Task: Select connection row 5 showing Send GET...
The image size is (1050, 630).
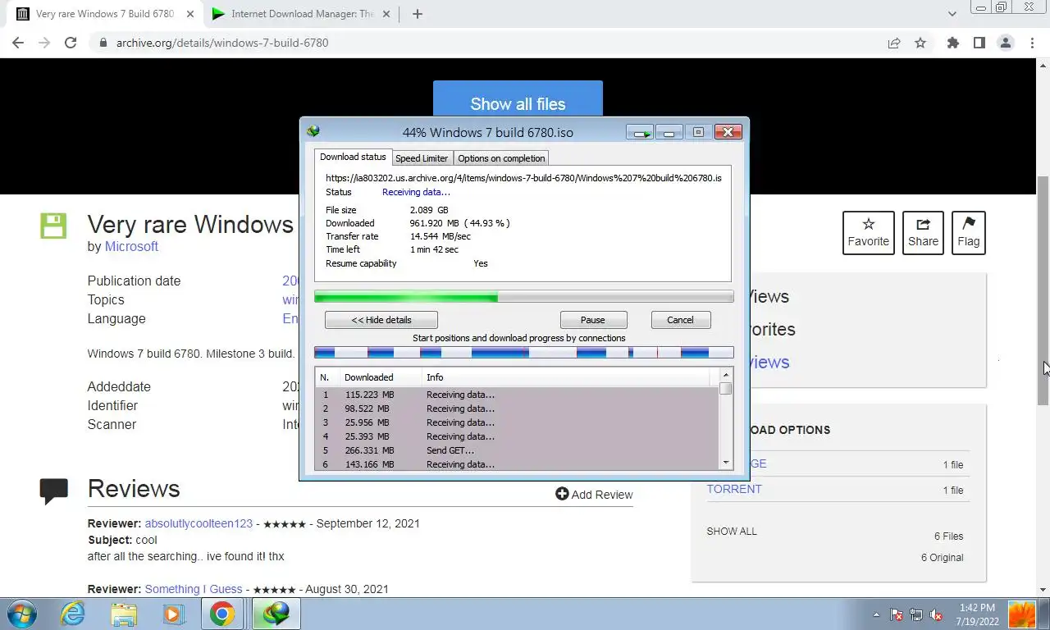Action: coord(517,450)
